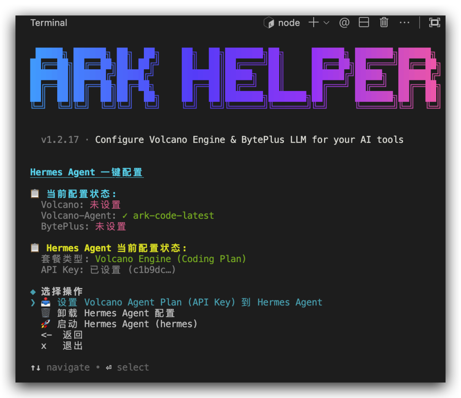Viewport: 461px width, 398px height.
Task: Click Volcano Engine (Coding Plan) value
Action: point(170,259)
